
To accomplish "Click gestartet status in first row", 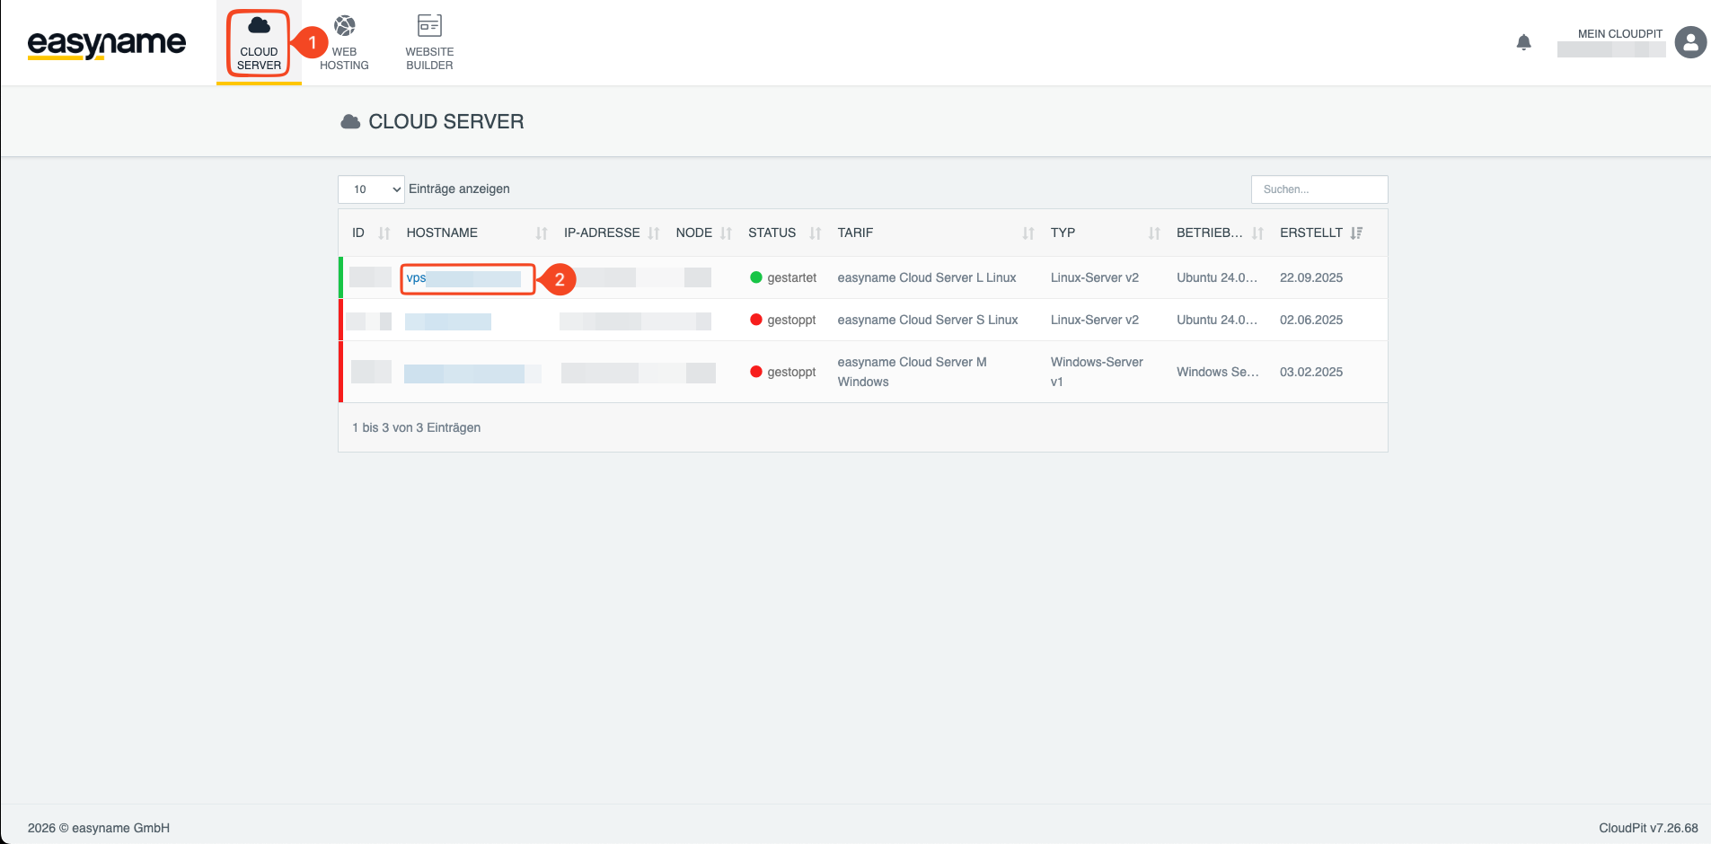I will (783, 277).
